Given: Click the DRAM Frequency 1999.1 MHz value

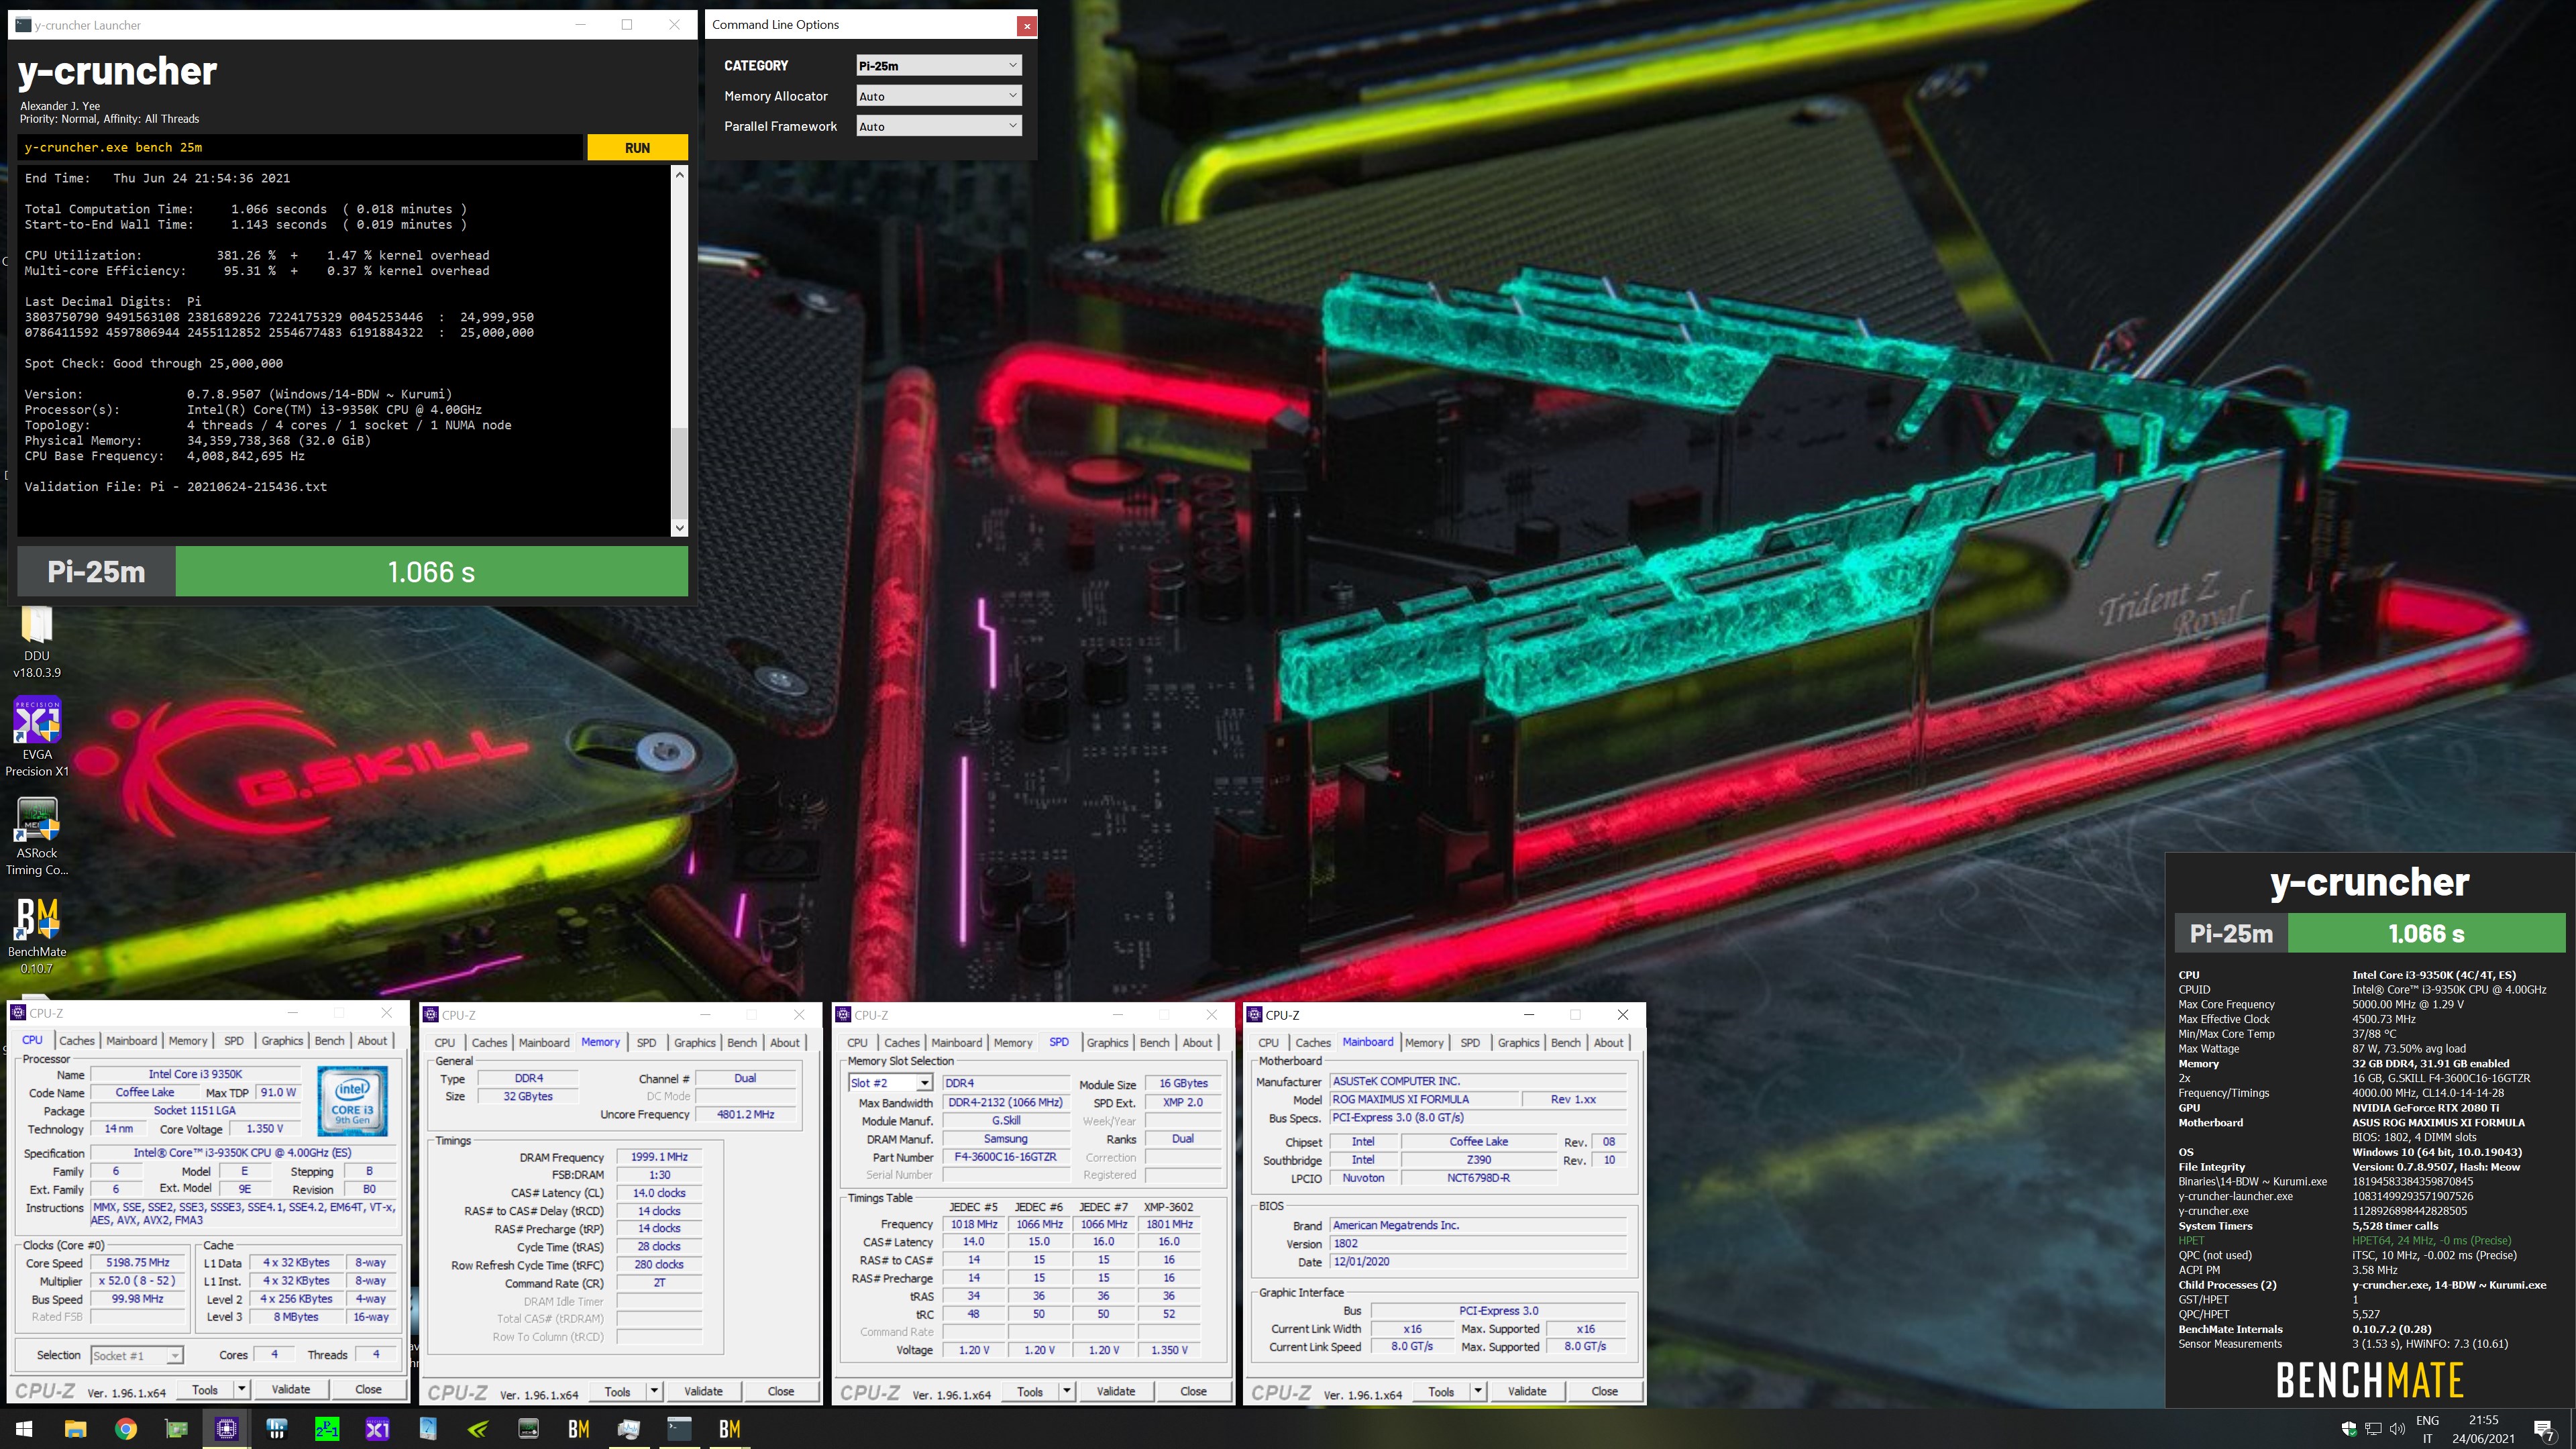Looking at the screenshot, I should 659,1157.
